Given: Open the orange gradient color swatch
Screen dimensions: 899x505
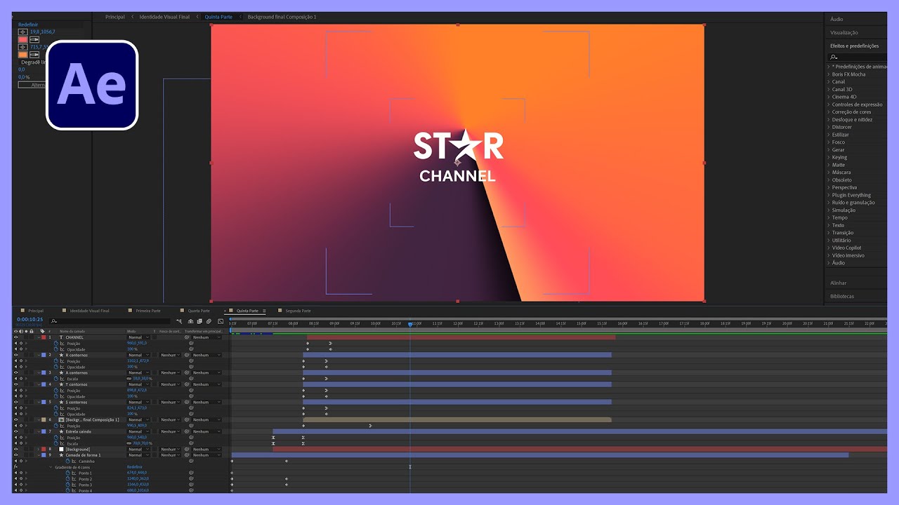Looking at the screenshot, I should (22, 54).
